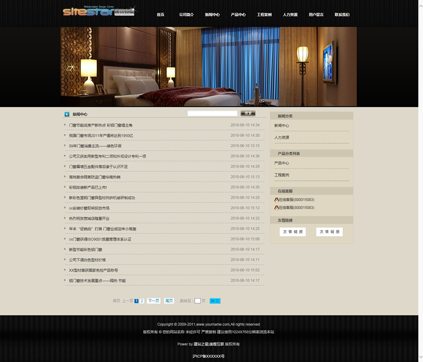Viewport: 423px width, 362px height.
Task: Click the 新闻中心 heading icon
Action: coord(67,114)
